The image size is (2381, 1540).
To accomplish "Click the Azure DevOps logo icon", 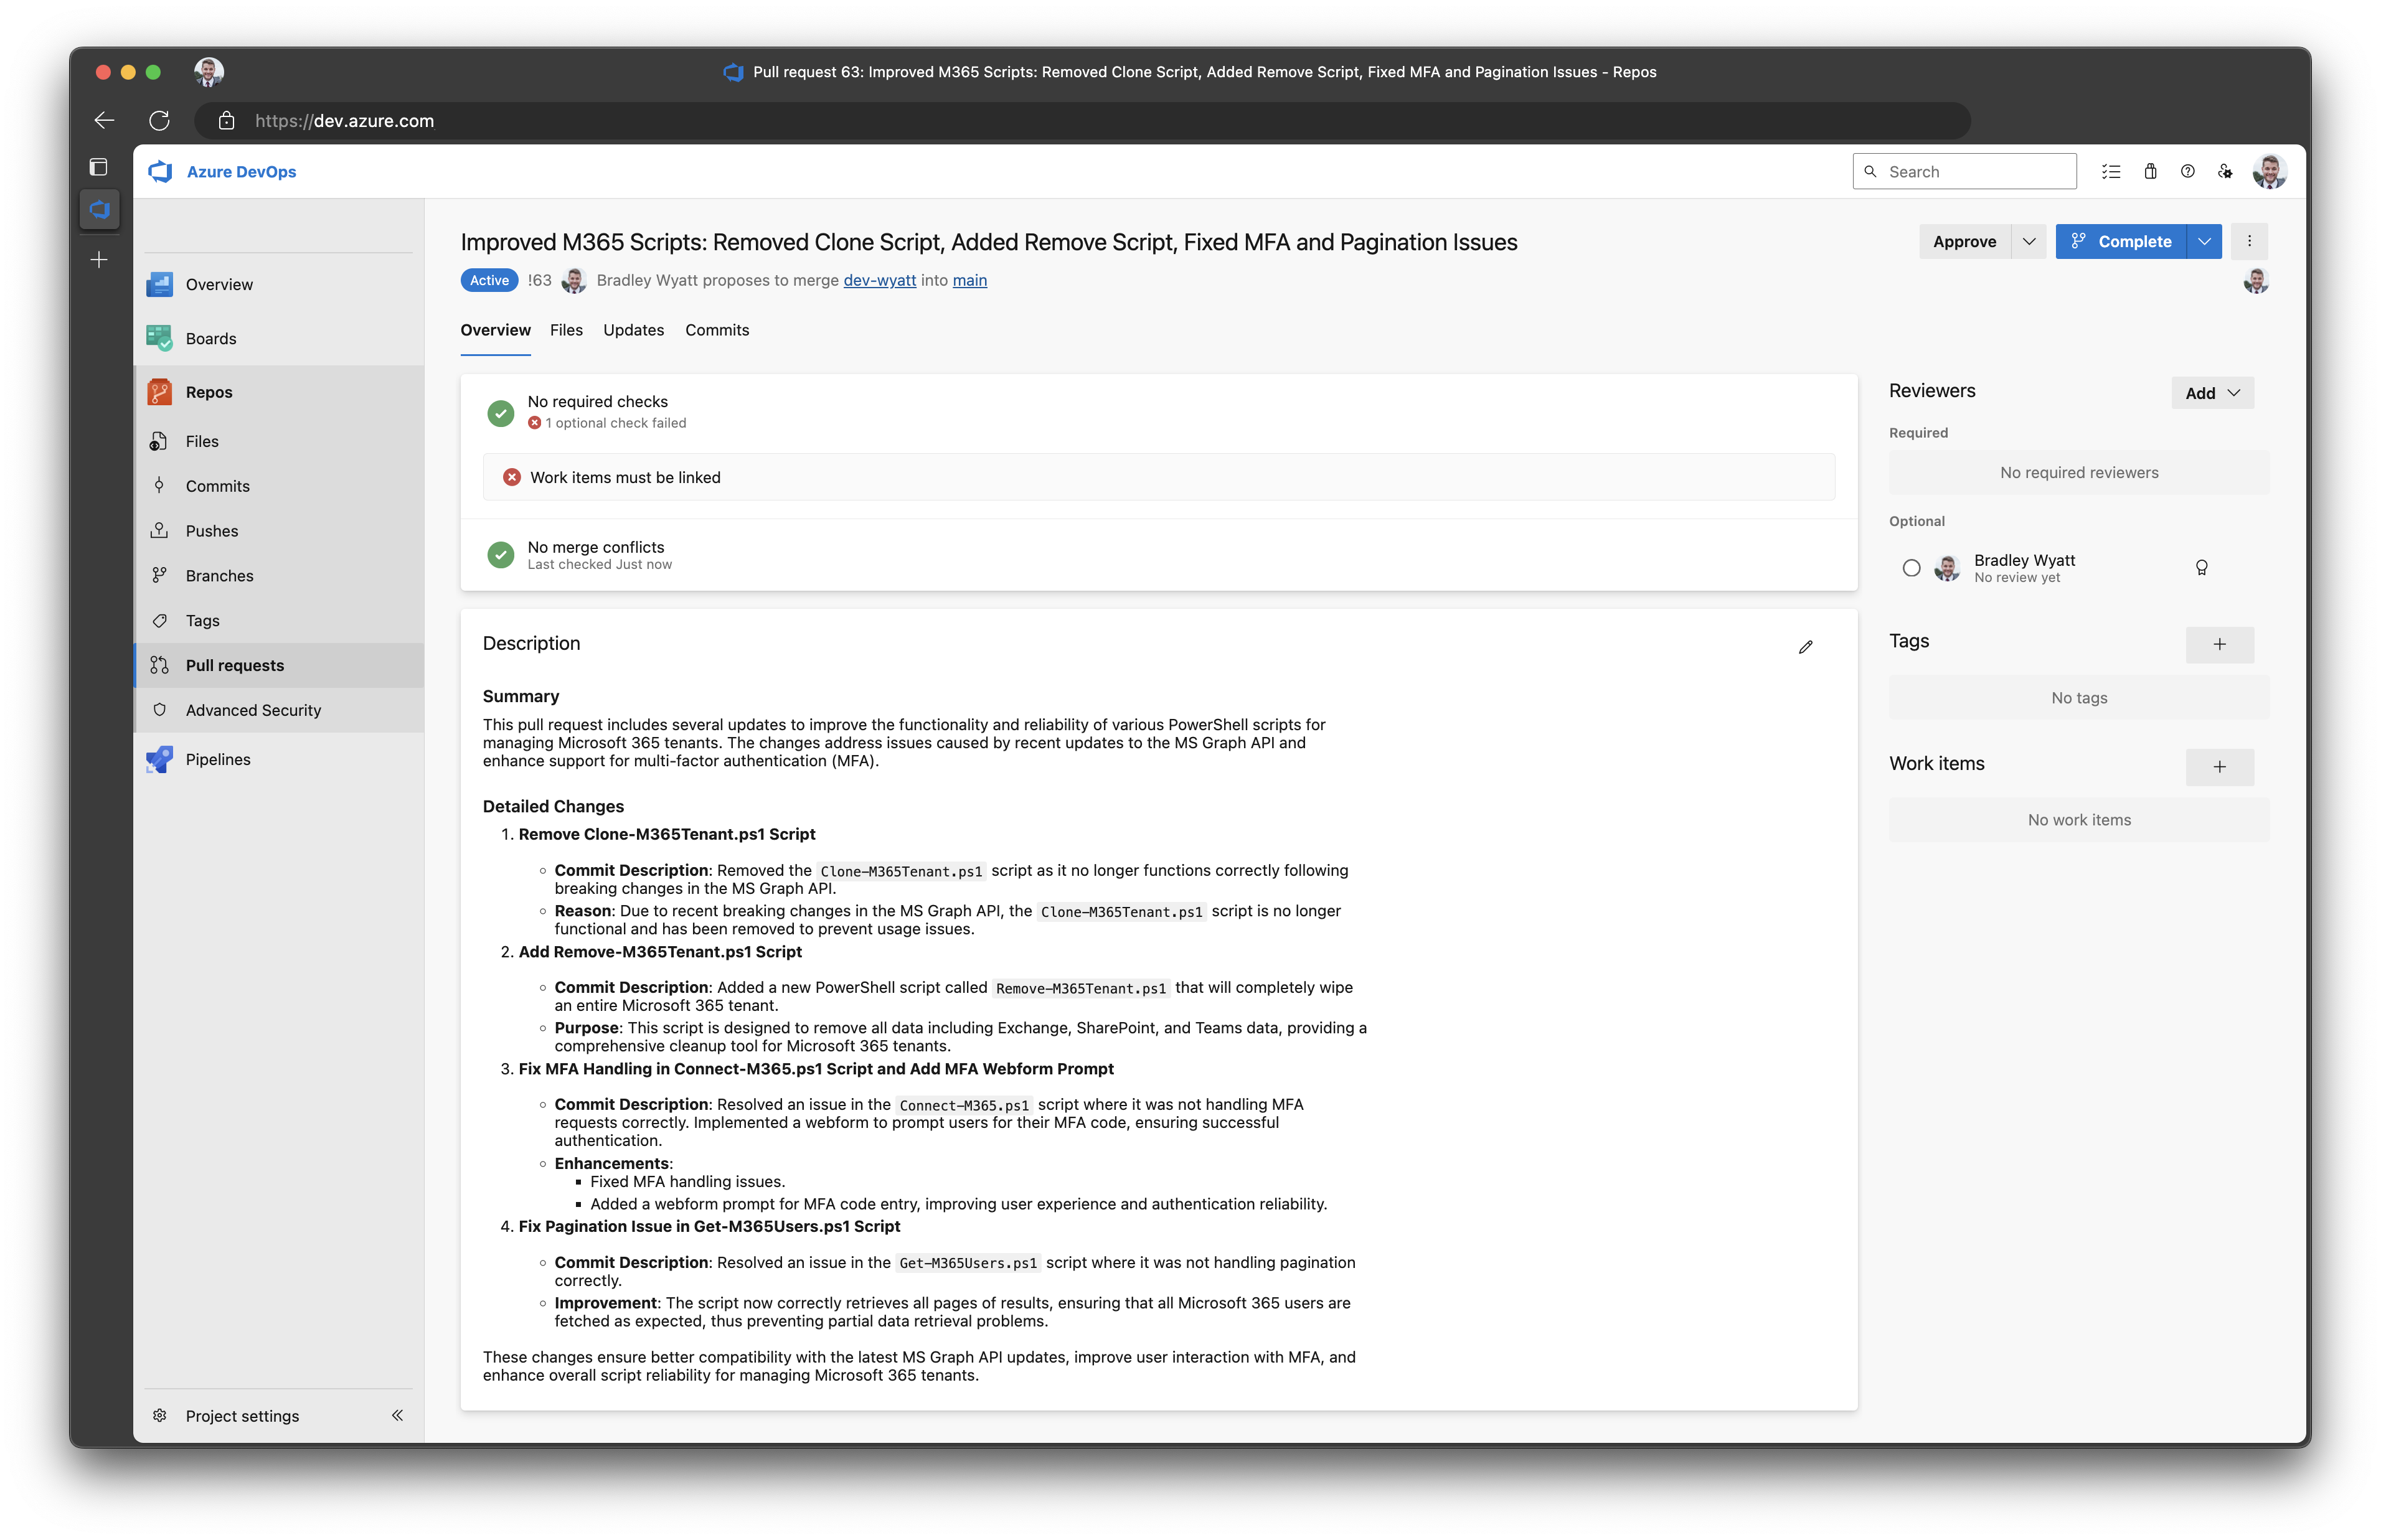I will pos(160,171).
